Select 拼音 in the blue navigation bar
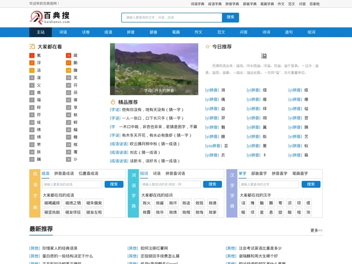This screenshot has width=352, height=264. [131, 32]
